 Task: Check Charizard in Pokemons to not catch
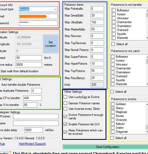pyautogui.click(x=113, y=76)
